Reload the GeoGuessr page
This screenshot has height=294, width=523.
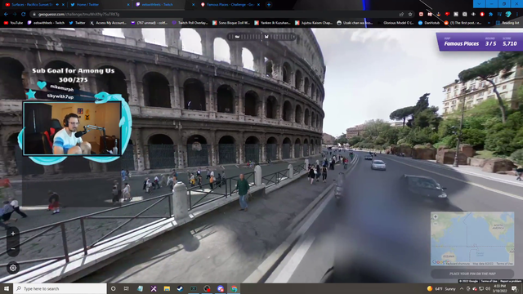tap(24, 15)
